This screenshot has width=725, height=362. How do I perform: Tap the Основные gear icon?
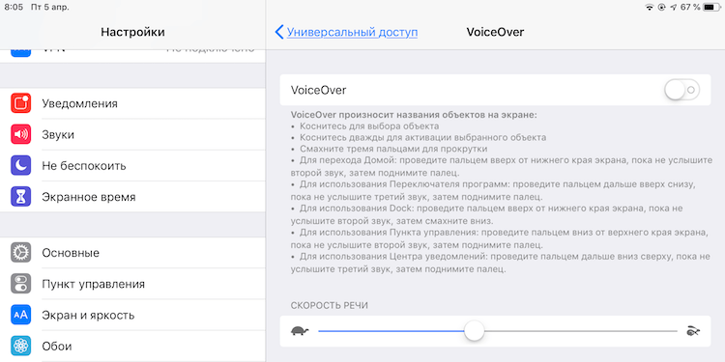[x=21, y=253]
